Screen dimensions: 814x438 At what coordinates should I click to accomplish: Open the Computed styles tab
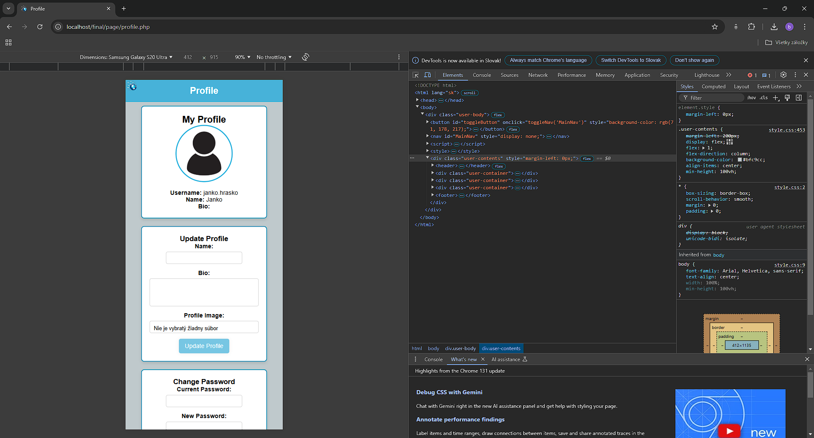coord(714,87)
